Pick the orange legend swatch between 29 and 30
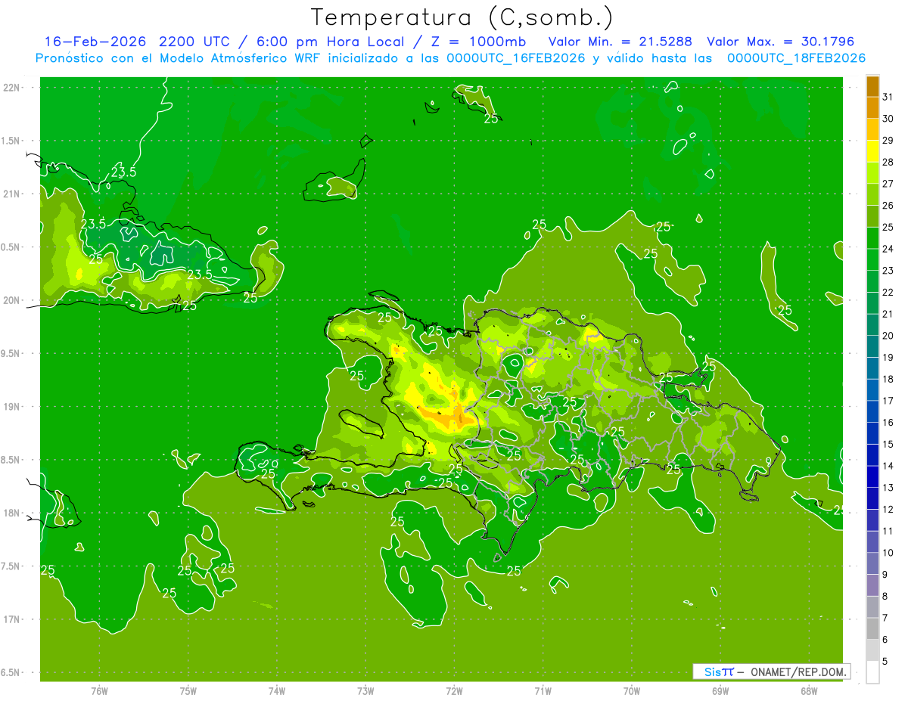Screen dimensions: 908x701 click(872, 129)
